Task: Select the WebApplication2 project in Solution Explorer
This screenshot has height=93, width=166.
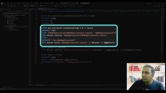Action: [x=11, y=17]
